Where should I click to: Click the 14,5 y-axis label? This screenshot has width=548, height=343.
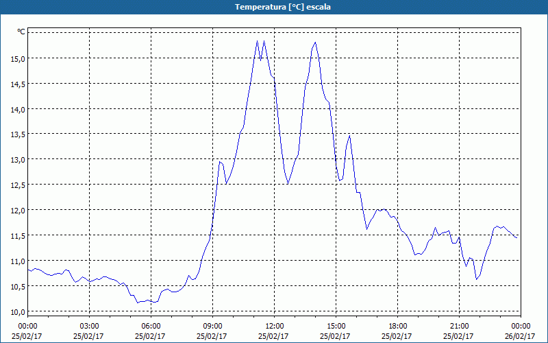pos(17,84)
